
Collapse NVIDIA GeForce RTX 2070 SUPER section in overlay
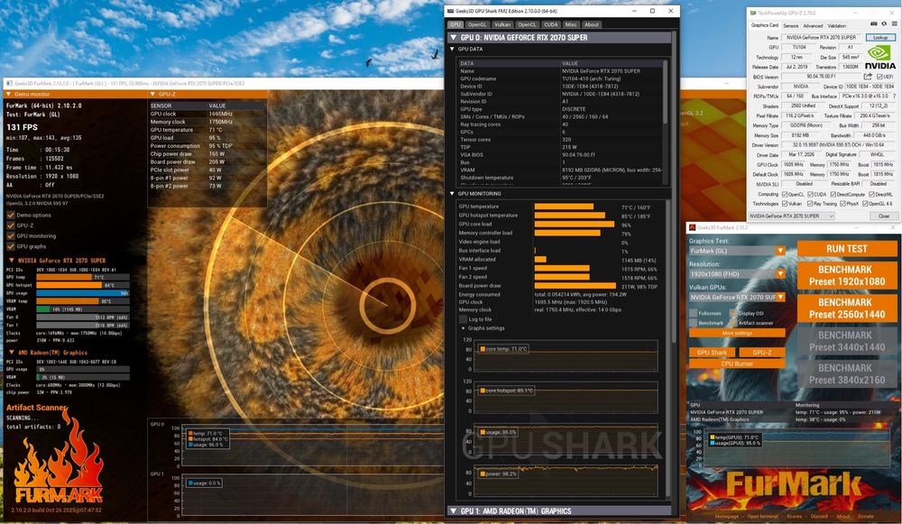pos(12,261)
